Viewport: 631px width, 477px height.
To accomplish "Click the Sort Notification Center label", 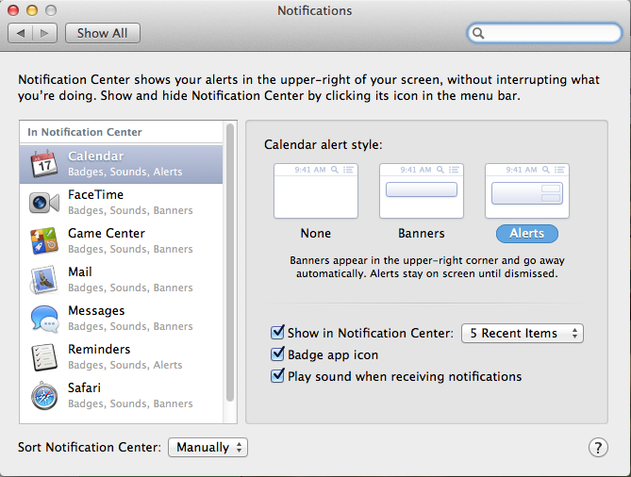I will [x=90, y=447].
